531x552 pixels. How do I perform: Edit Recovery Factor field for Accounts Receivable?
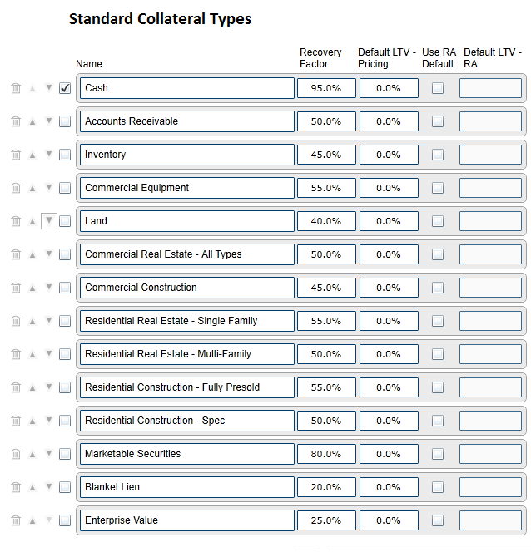[x=326, y=121]
